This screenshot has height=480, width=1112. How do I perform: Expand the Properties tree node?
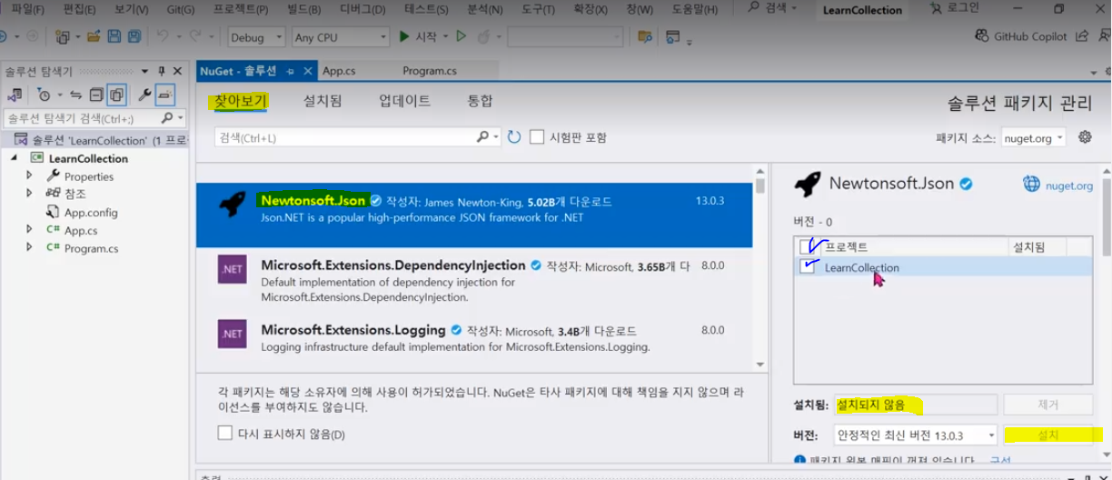click(x=29, y=175)
